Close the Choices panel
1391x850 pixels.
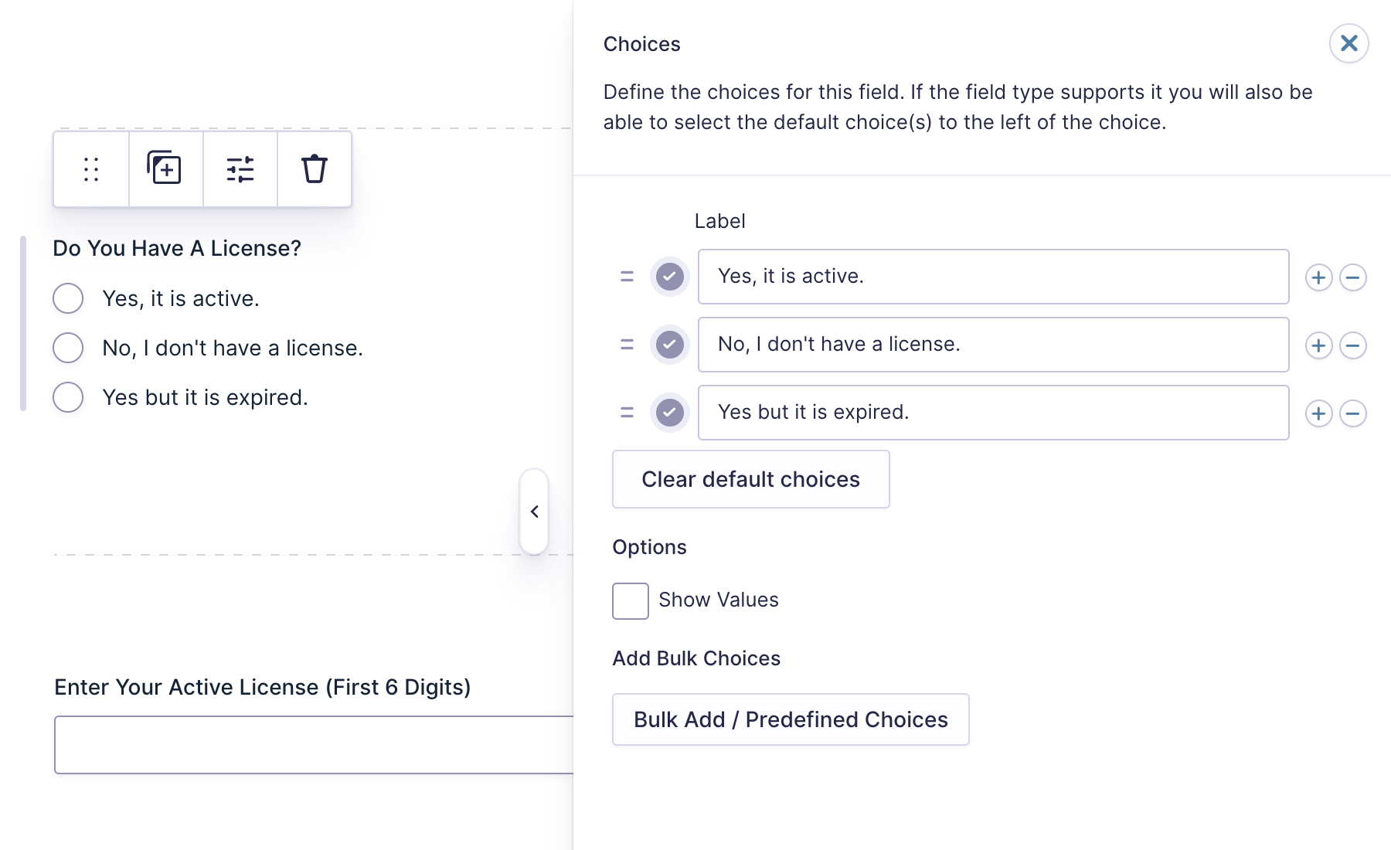click(1348, 43)
